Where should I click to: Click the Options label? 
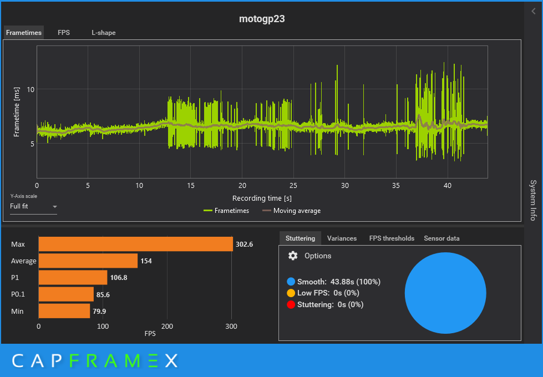(318, 256)
